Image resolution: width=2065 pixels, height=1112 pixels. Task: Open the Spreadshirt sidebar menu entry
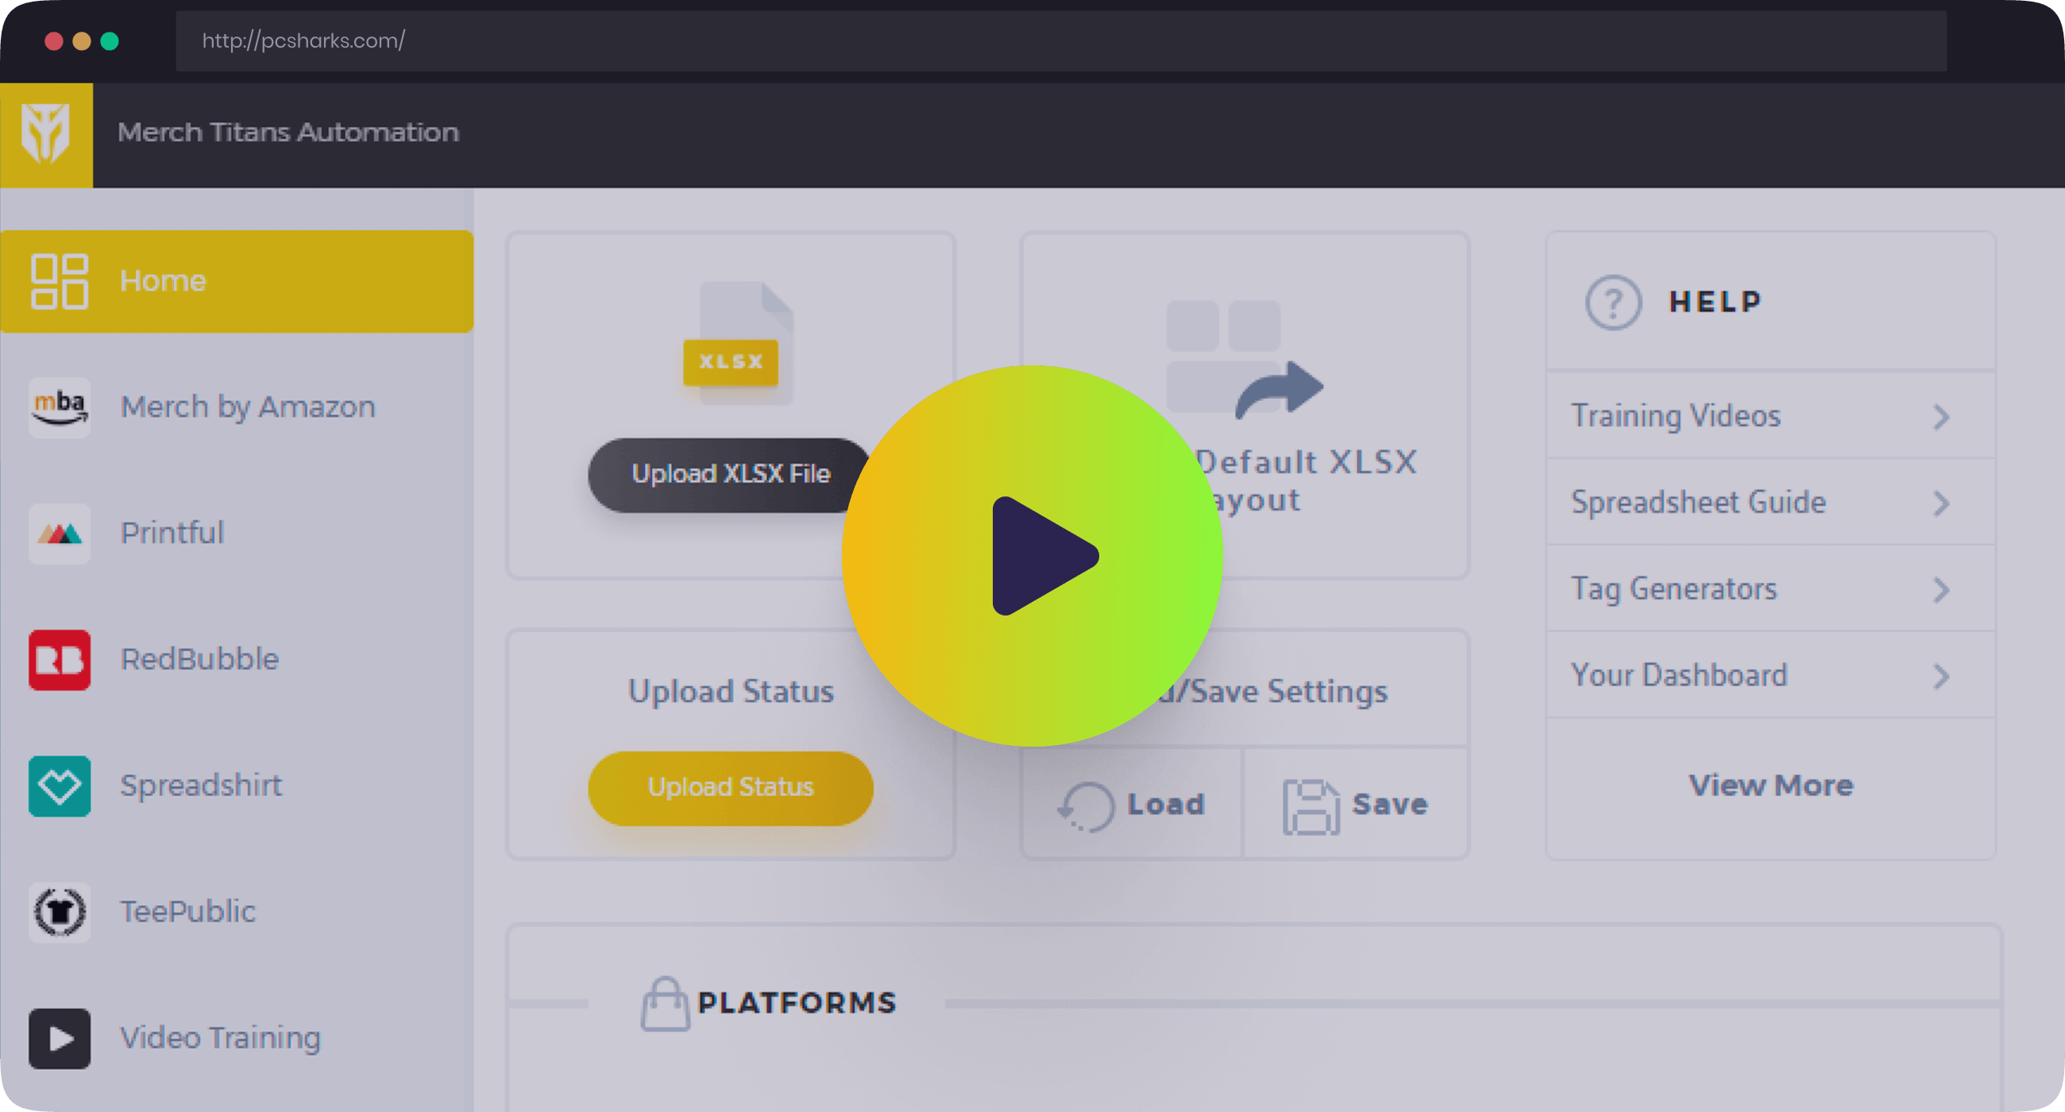[200, 786]
